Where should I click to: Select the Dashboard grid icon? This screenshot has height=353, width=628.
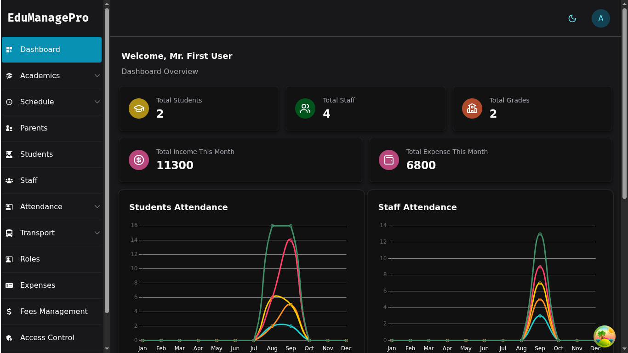tap(9, 49)
